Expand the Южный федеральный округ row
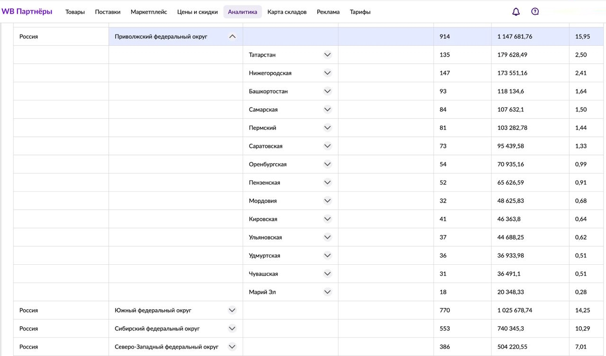This screenshot has width=606, height=356. (x=232, y=311)
